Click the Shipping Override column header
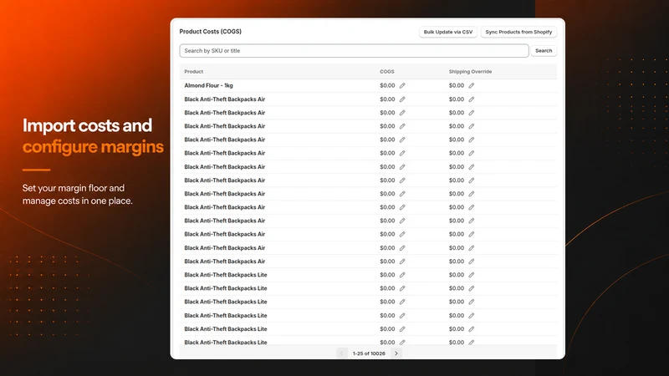669x376 pixels. coord(470,72)
